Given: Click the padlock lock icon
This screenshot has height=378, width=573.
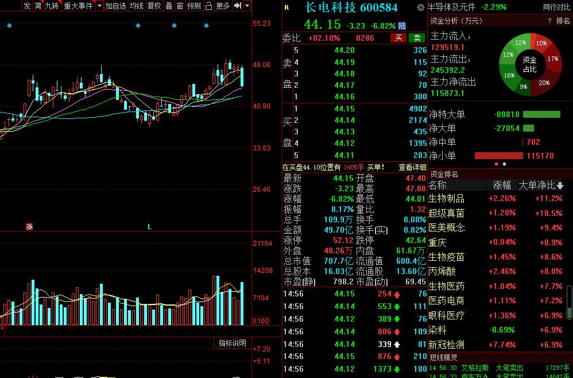Looking at the screenshot, I should pos(208,6).
